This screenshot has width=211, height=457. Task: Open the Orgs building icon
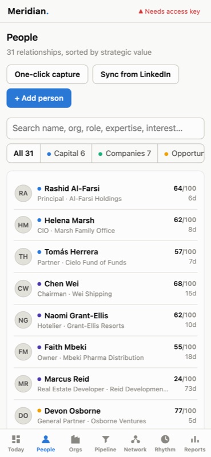[x=75, y=439]
